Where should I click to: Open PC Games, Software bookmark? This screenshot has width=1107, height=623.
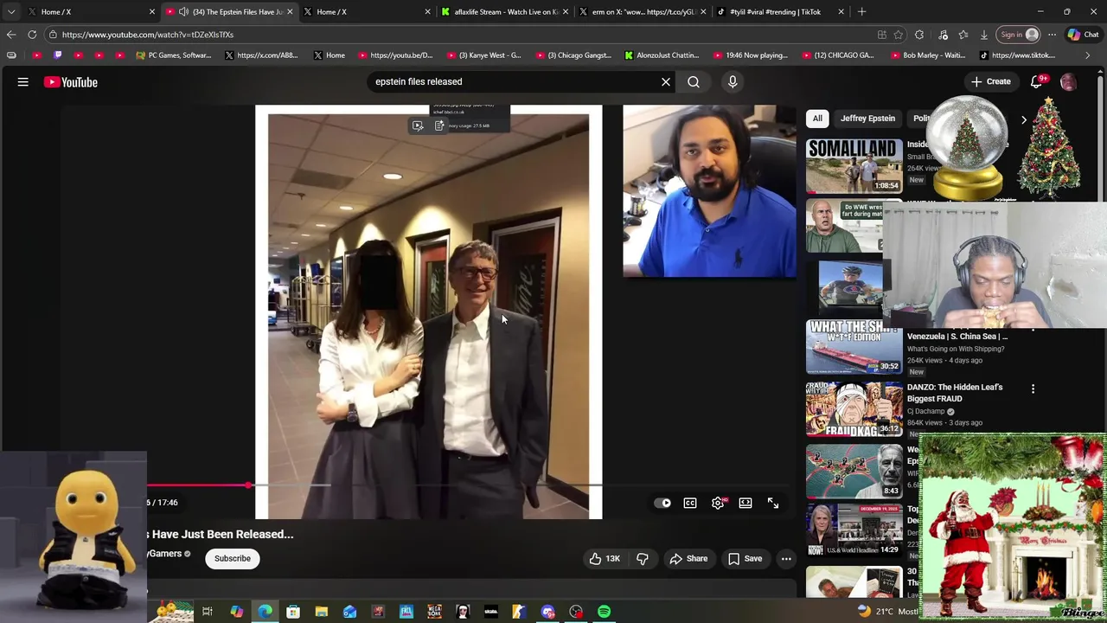coord(173,55)
